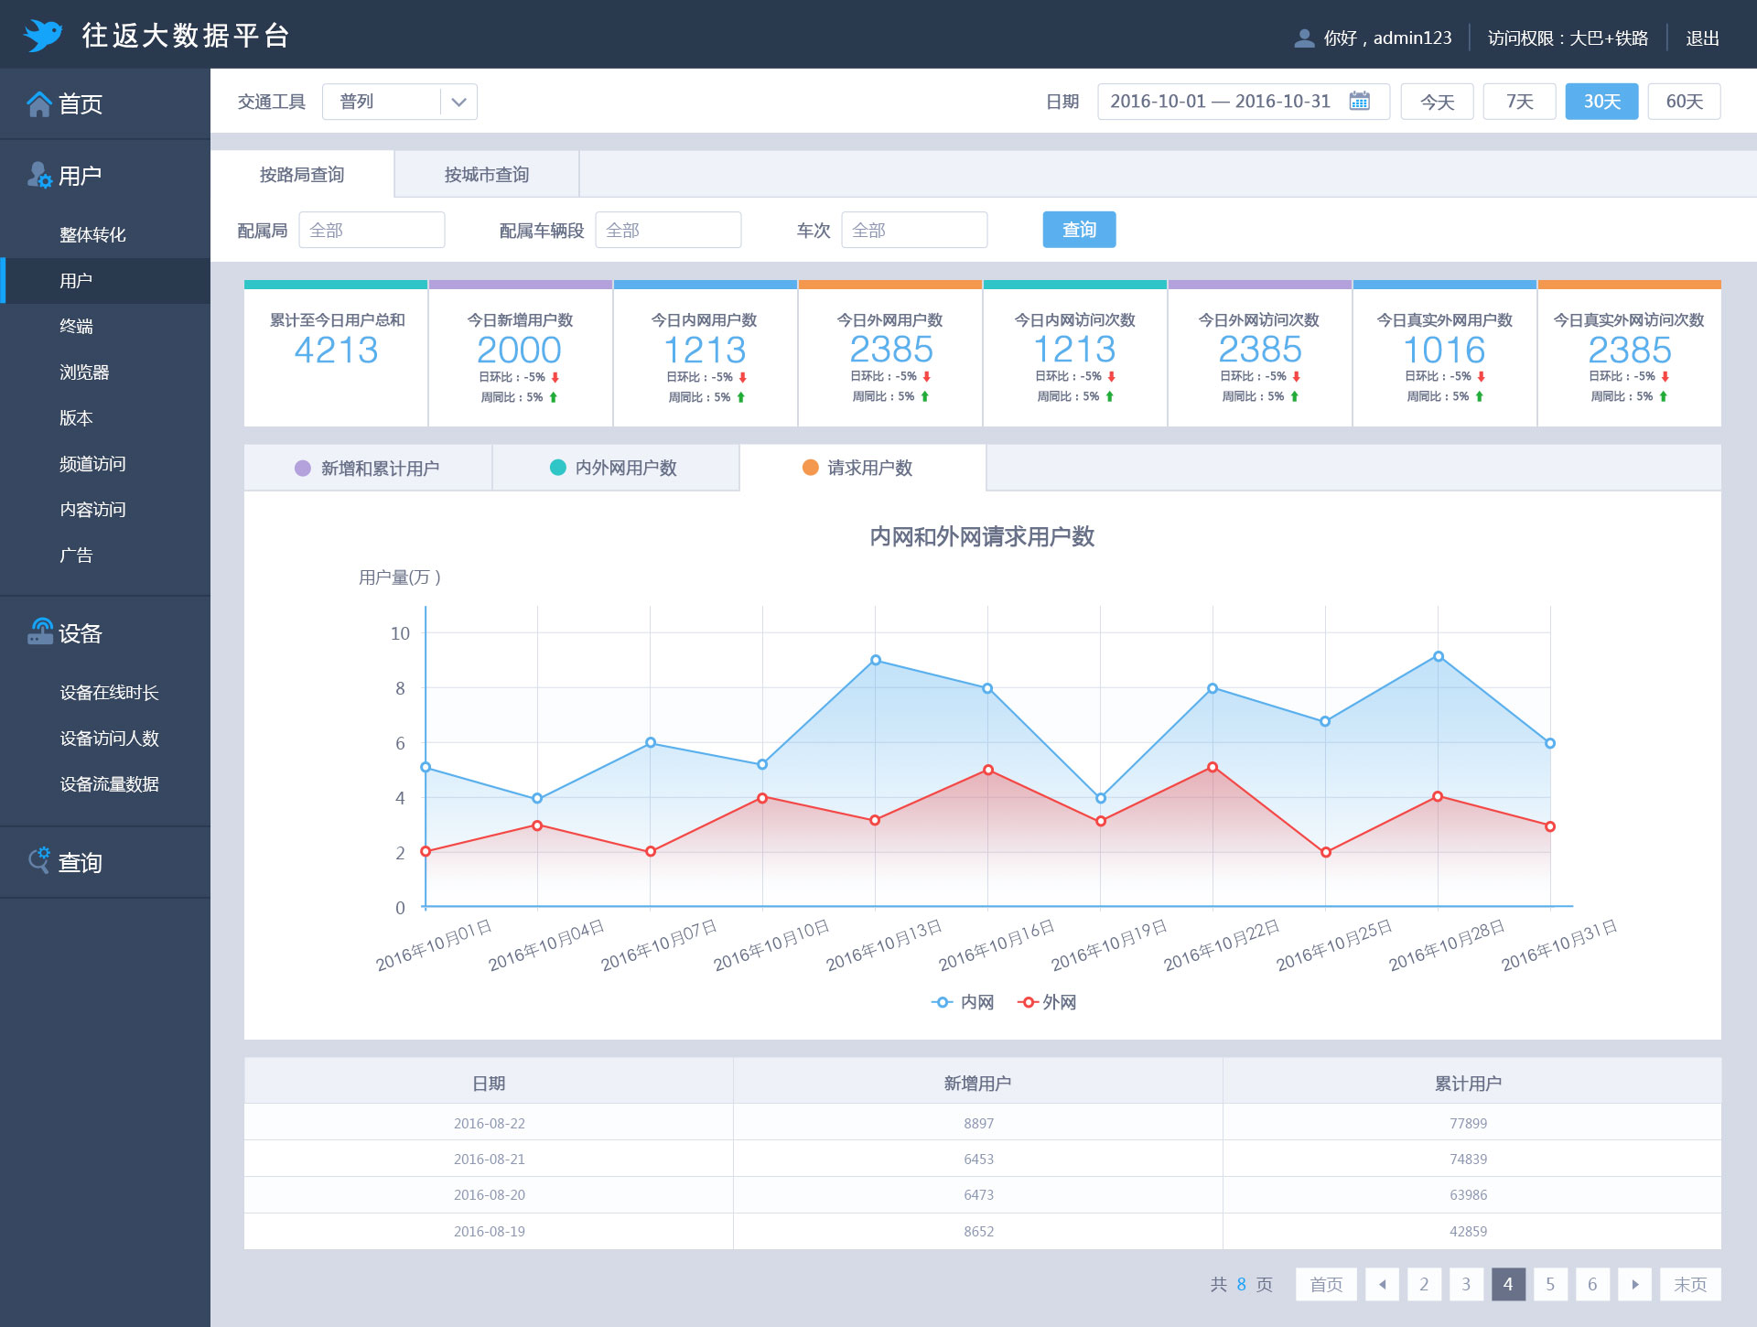Click the search gear icon beside 查询

(39, 860)
